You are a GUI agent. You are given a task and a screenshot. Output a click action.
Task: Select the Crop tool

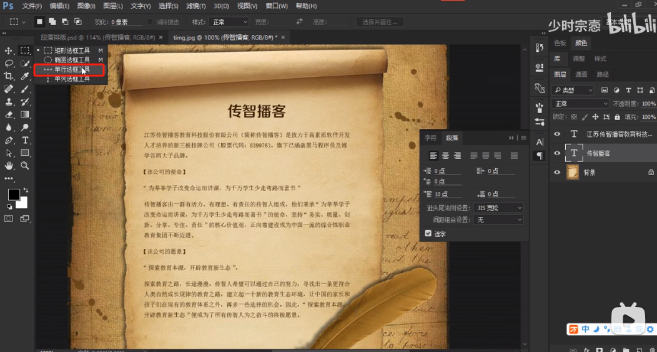point(8,76)
